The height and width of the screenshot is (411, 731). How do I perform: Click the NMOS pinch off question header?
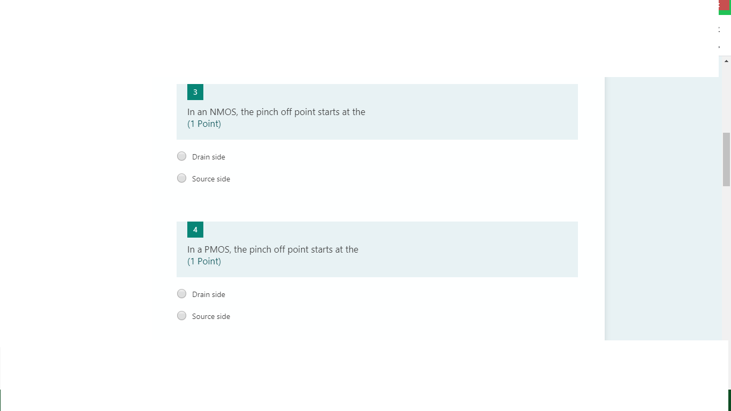tap(276, 111)
